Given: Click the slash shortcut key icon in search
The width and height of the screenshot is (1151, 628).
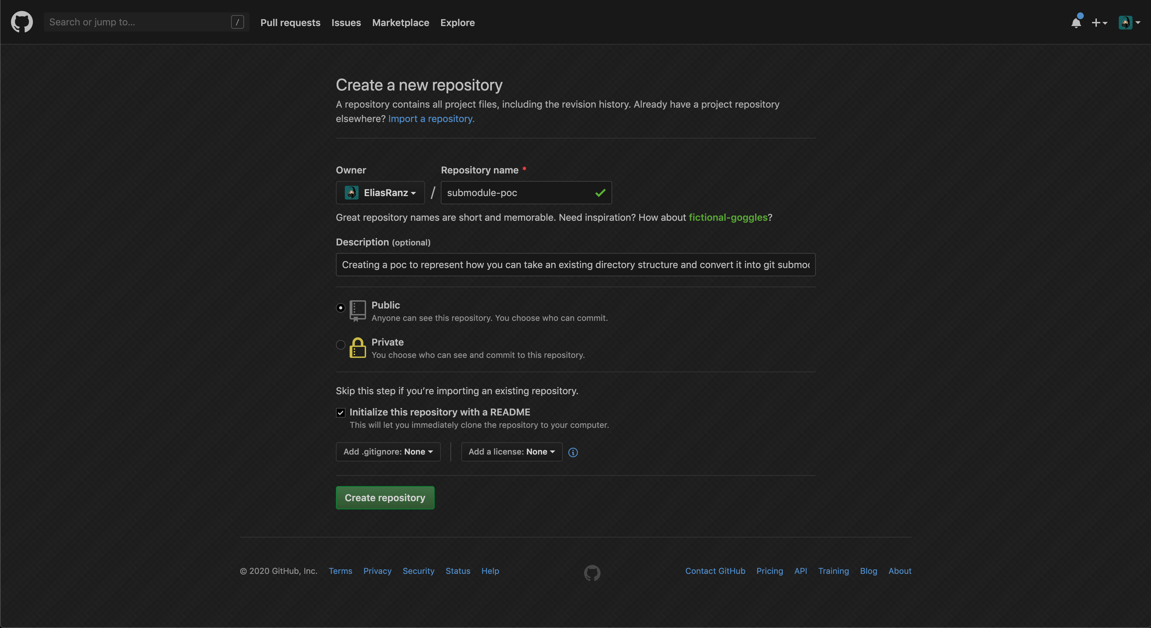Looking at the screenshot, I should [237, 22].
